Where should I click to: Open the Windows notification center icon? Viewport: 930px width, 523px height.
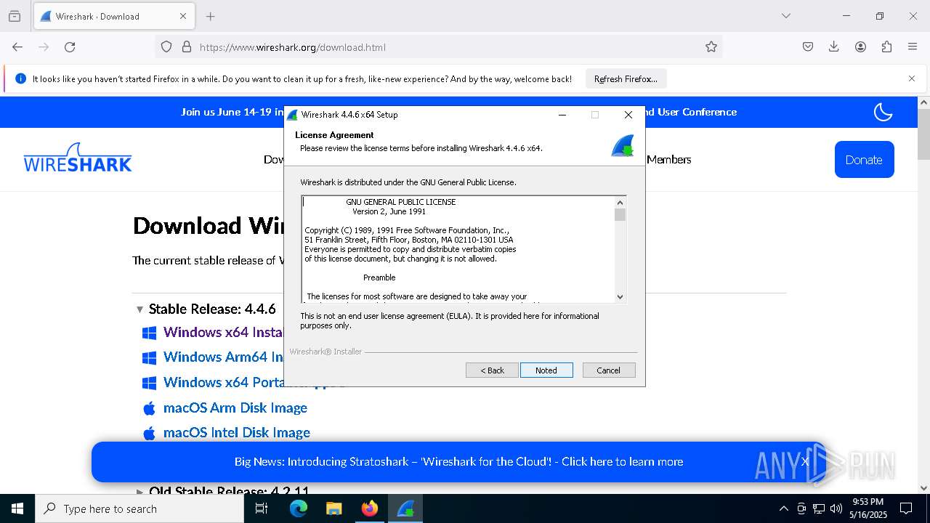pyautogui.click(x=906, y=508)
